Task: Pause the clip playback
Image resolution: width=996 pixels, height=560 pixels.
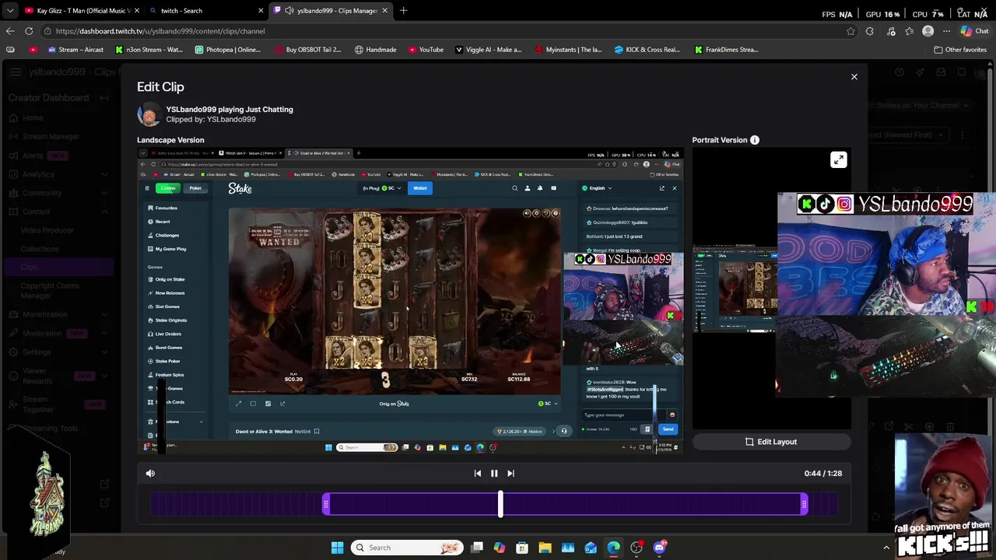Action: 494,473
